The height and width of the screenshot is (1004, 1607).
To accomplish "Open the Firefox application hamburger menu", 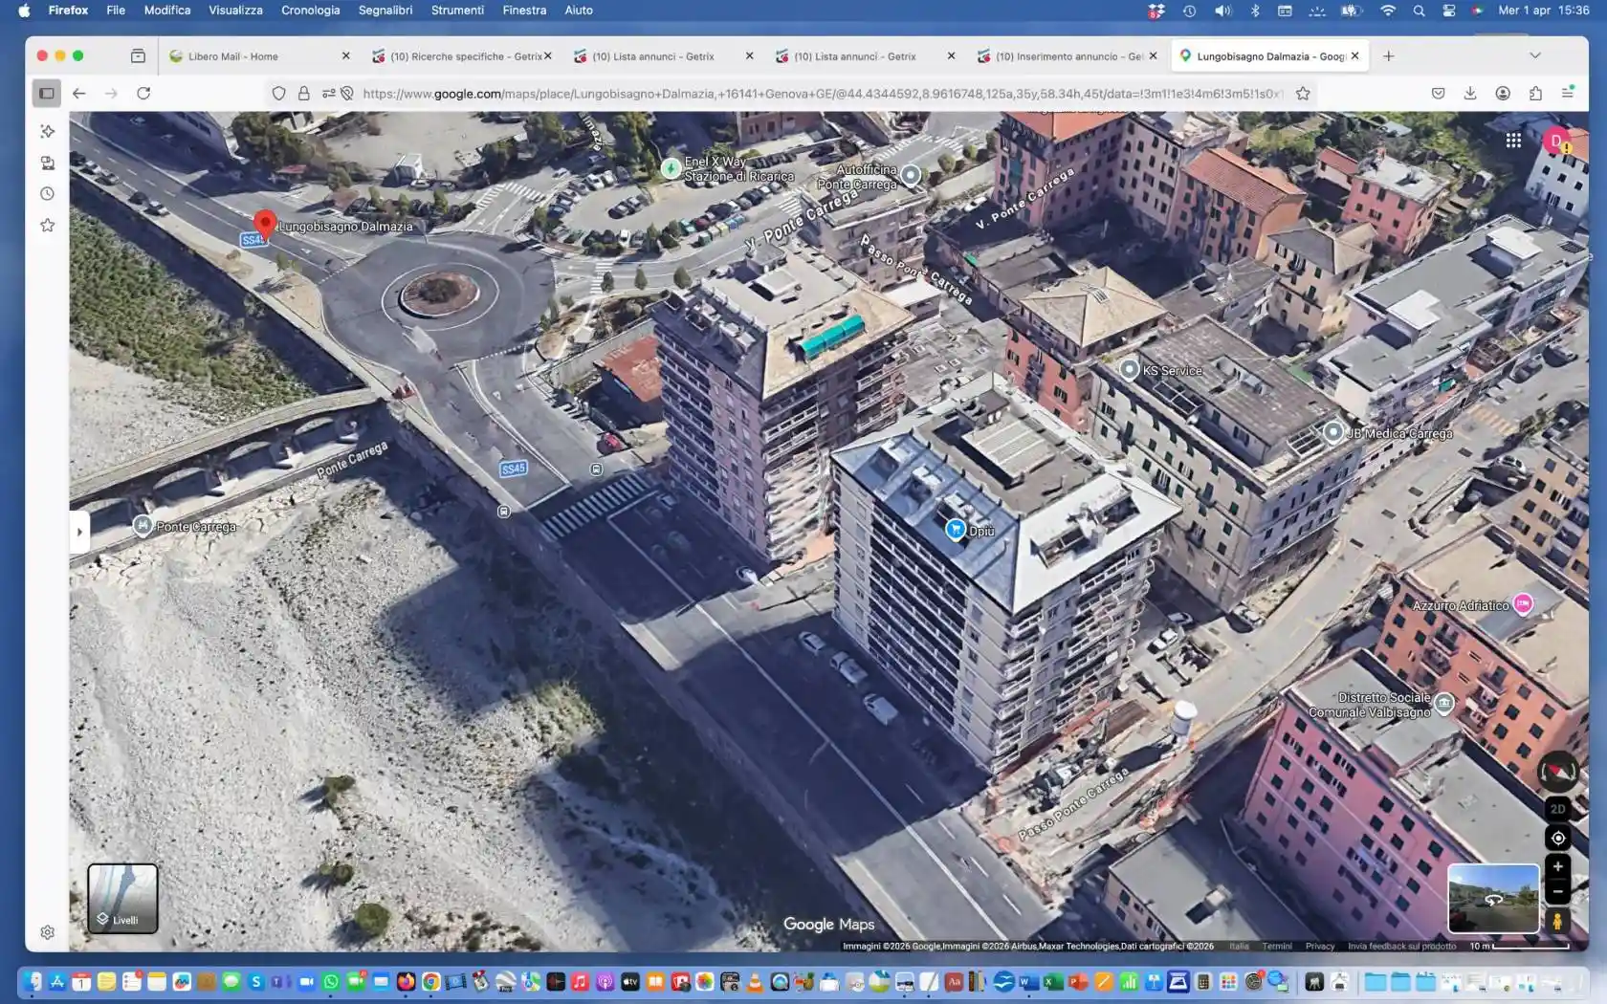I will (1570, 94).
